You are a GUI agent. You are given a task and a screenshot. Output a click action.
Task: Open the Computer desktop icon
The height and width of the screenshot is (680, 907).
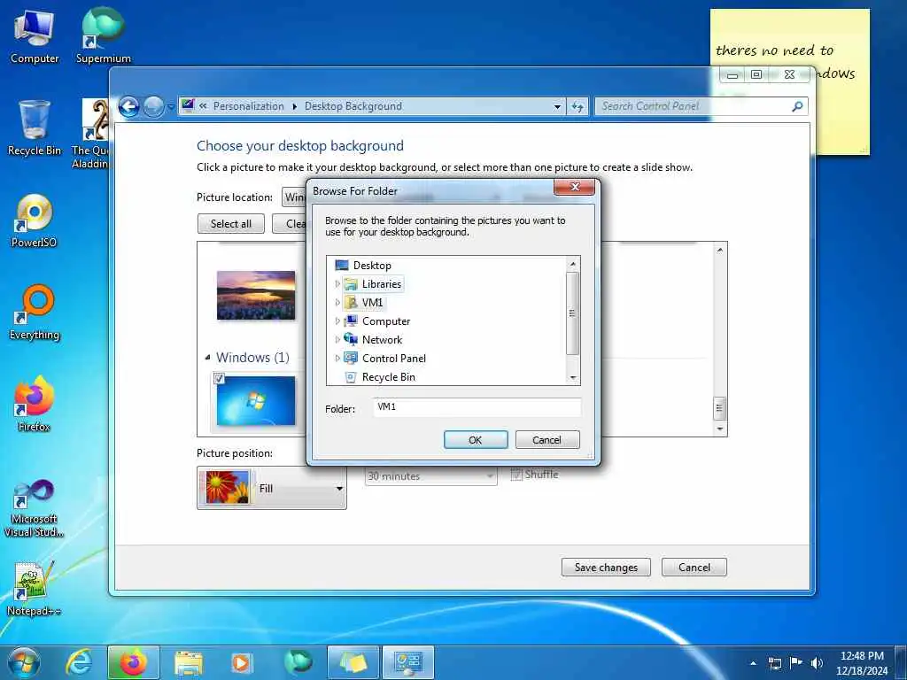pyautogui.click(x=35, y=36)
